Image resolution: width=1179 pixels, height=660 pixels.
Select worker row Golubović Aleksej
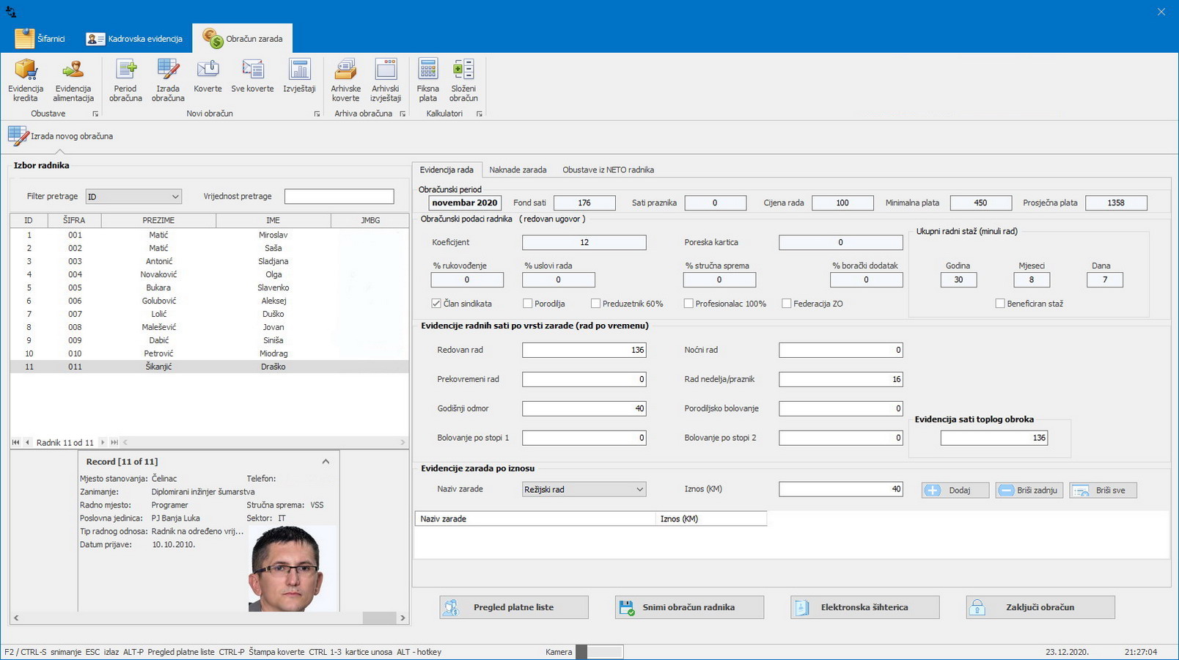[x=209, y=301]
